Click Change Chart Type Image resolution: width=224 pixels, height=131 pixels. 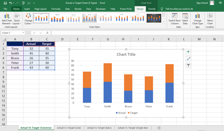click(197, 19)
